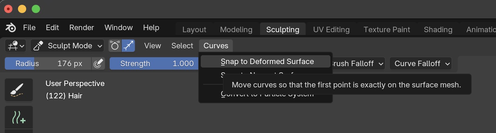
Task: Switch to the UV Editing tab
Action: (331, 30)
